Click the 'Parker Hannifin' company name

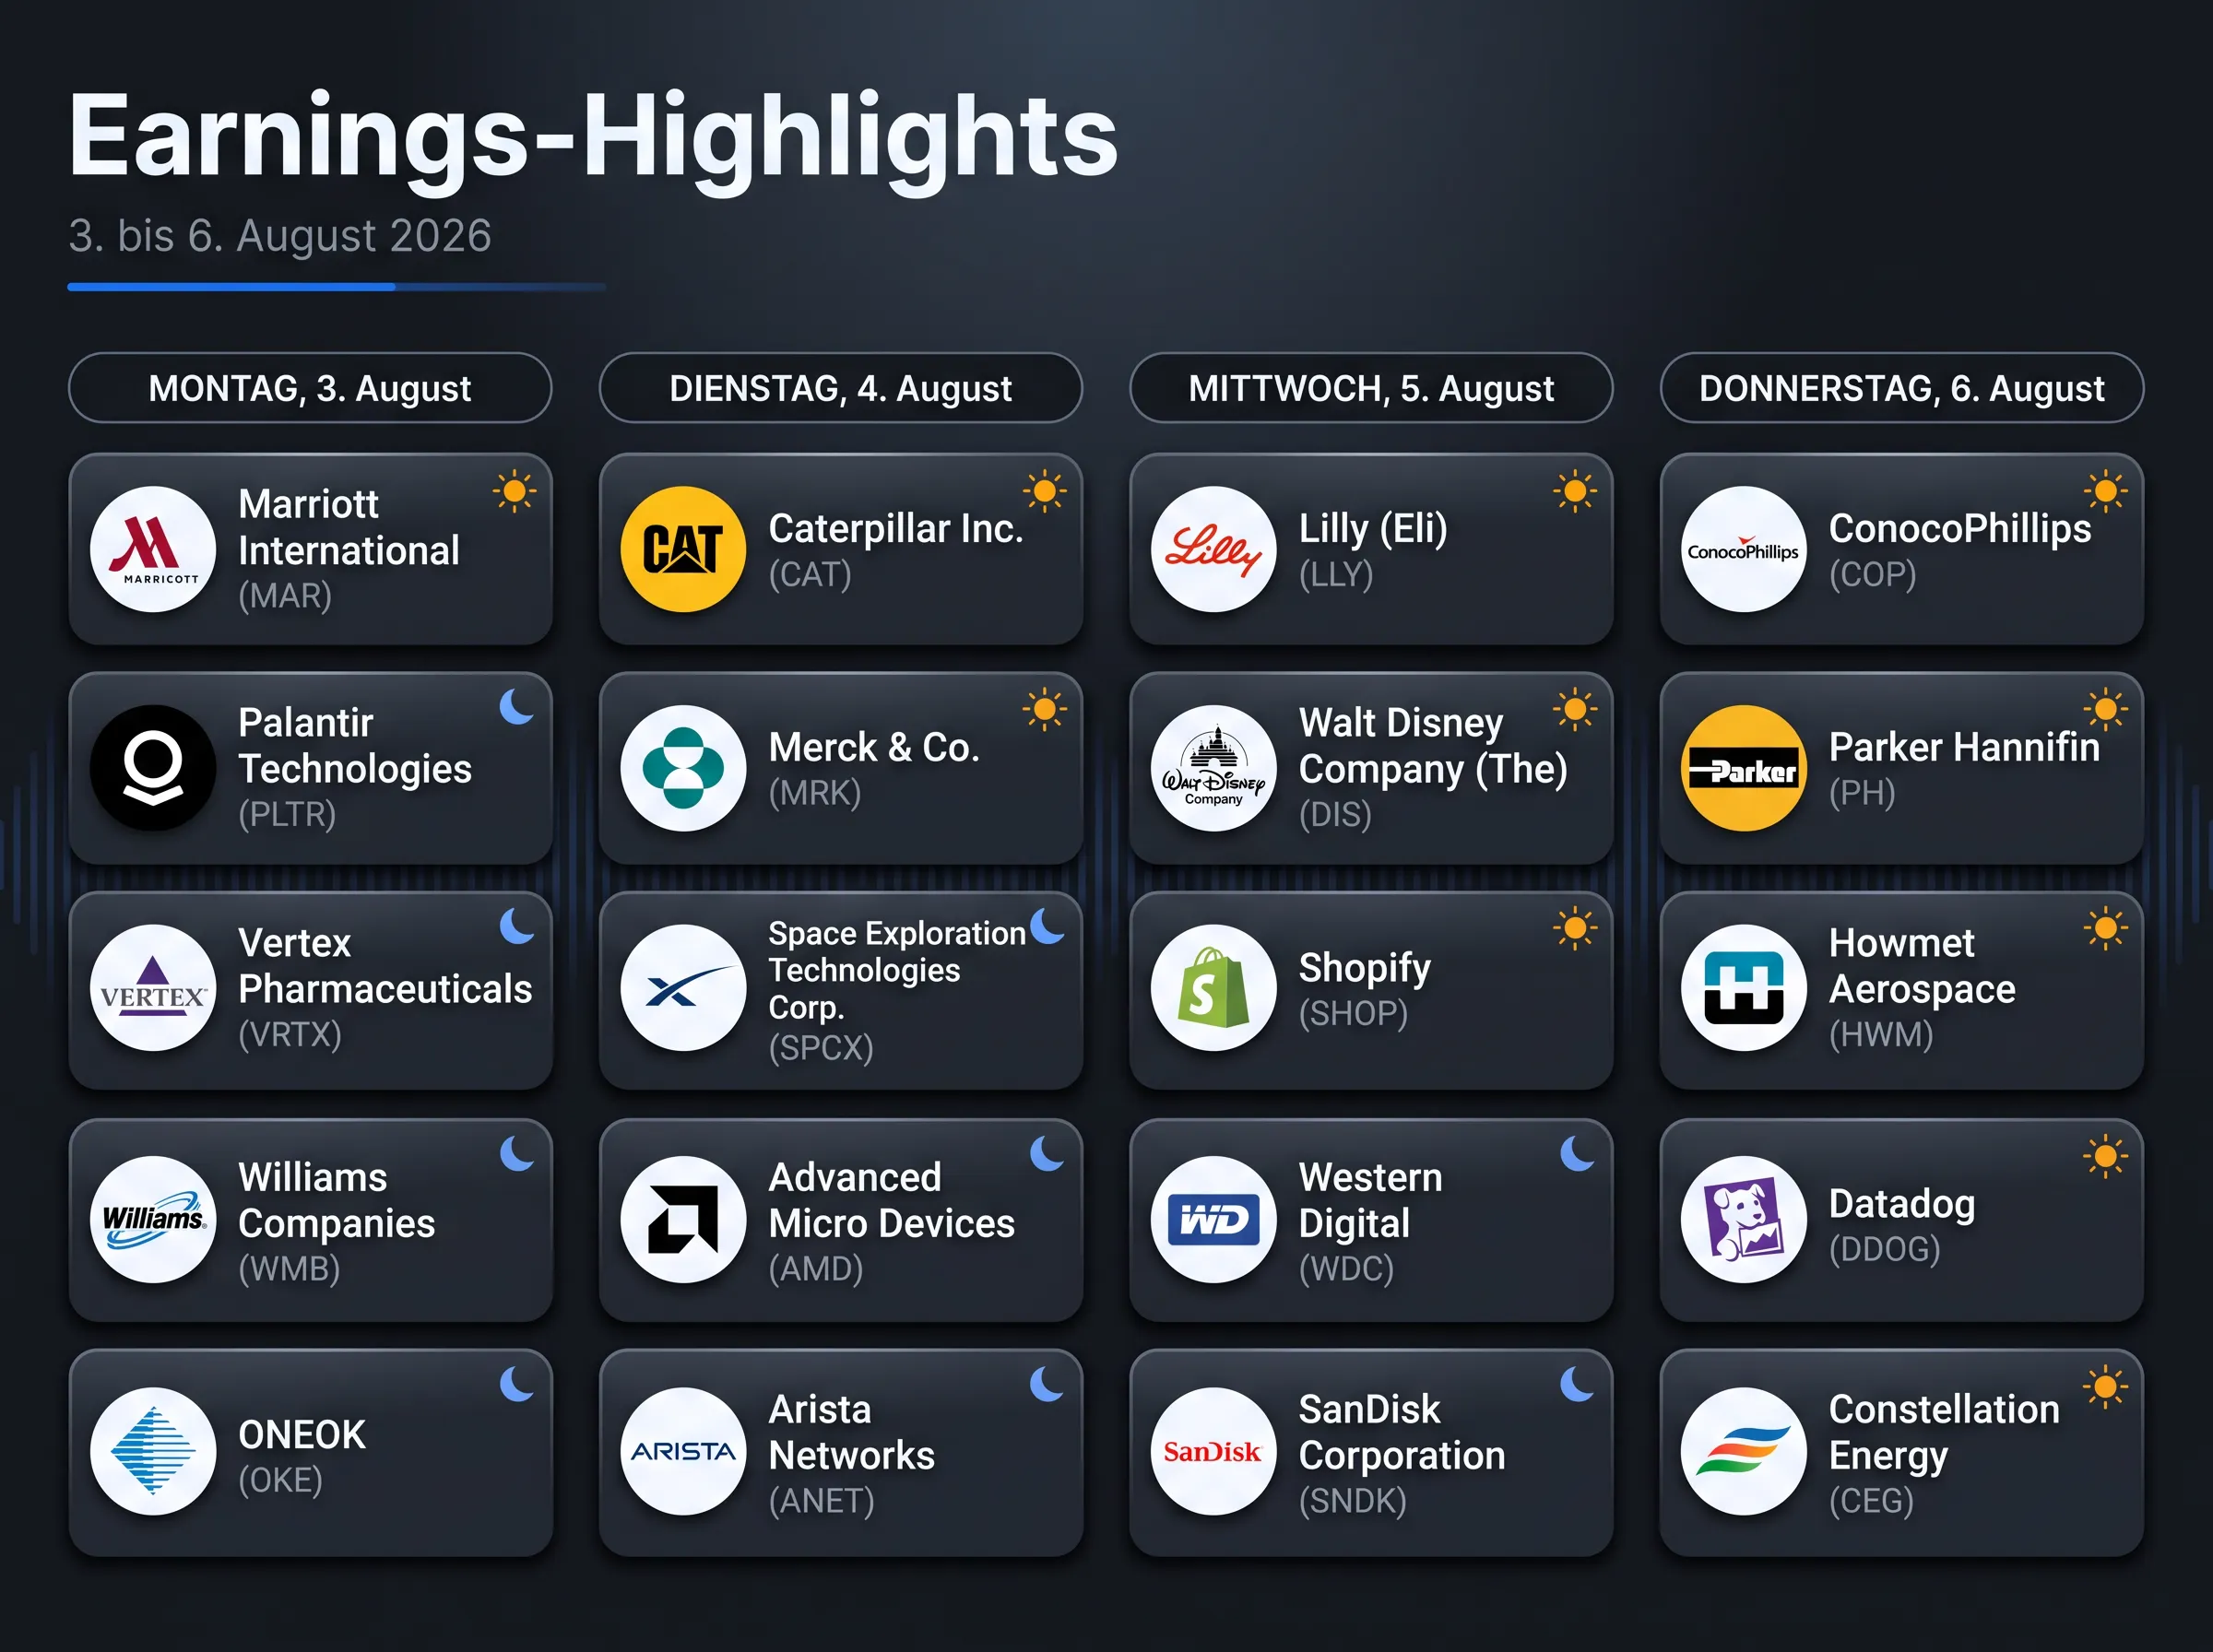tap(1964, 747)
